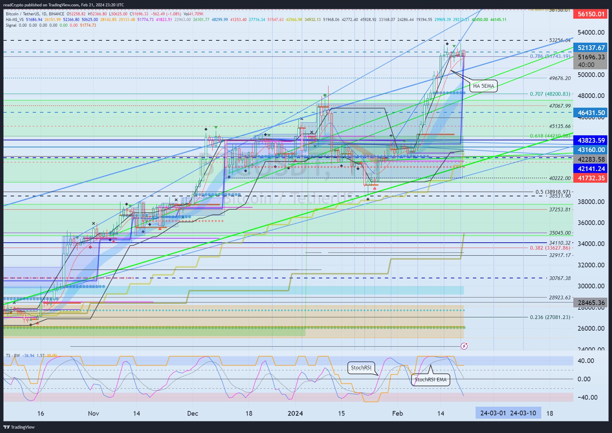612x433 pixels.
Task: Click the 35045.00 horizontal level label
Action: tap(560, 233)
